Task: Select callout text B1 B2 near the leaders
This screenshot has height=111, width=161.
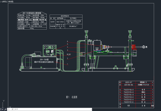Action: click(69, 54)
